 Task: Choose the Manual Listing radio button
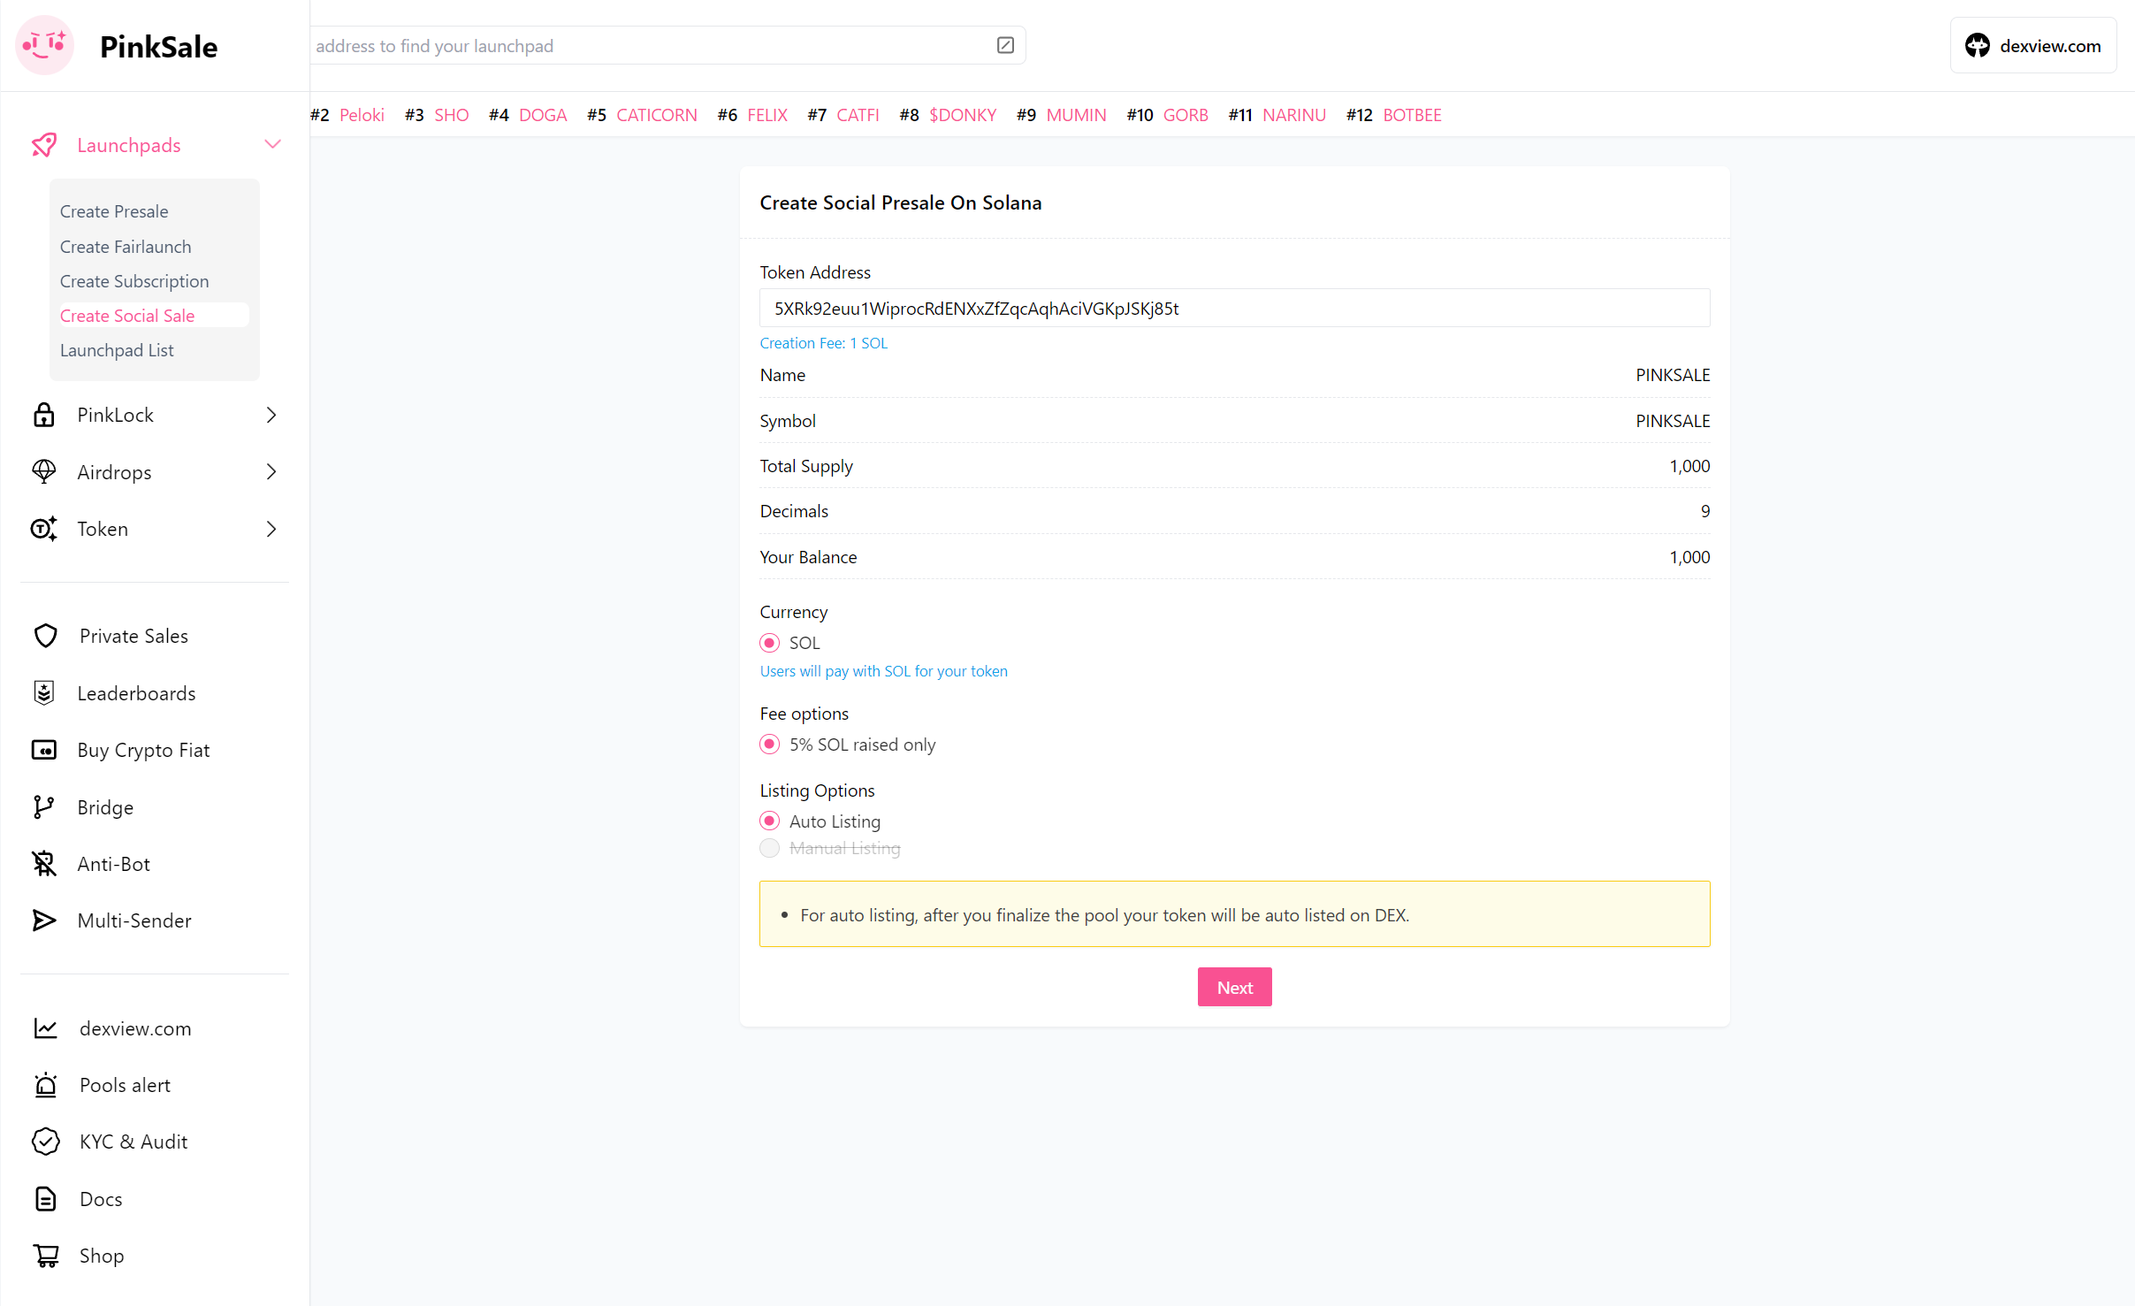click(x=769, y=848)
